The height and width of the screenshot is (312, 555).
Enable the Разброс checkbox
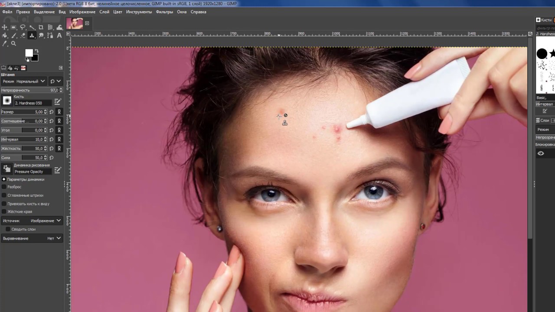[x=4, y=187]
